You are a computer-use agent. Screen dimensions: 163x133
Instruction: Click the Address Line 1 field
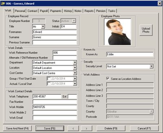(130, 85)
